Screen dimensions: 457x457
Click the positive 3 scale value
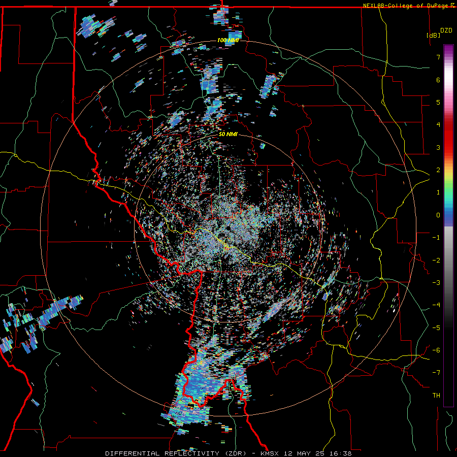point(438,147)
